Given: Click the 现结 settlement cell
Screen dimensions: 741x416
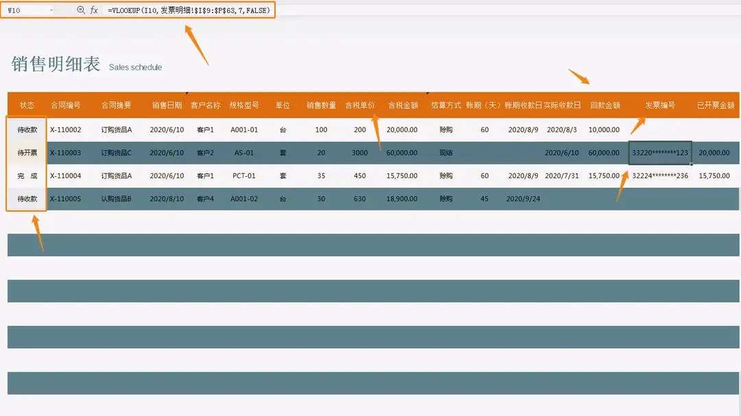Looking at the screenshot, I should click(446, 153).
